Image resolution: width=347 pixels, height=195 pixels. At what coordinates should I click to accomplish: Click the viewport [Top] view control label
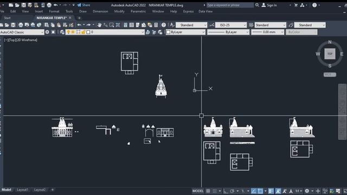tap(12, 40)
